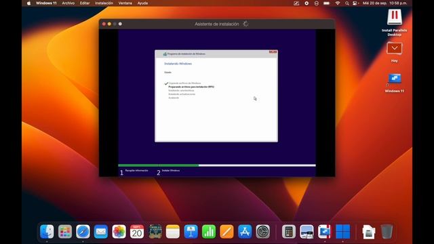Image resolution: width=434 pixels, height=244 pixels.
Task: Open the documents stack in the Dock
Action: (x=369, y=231)
